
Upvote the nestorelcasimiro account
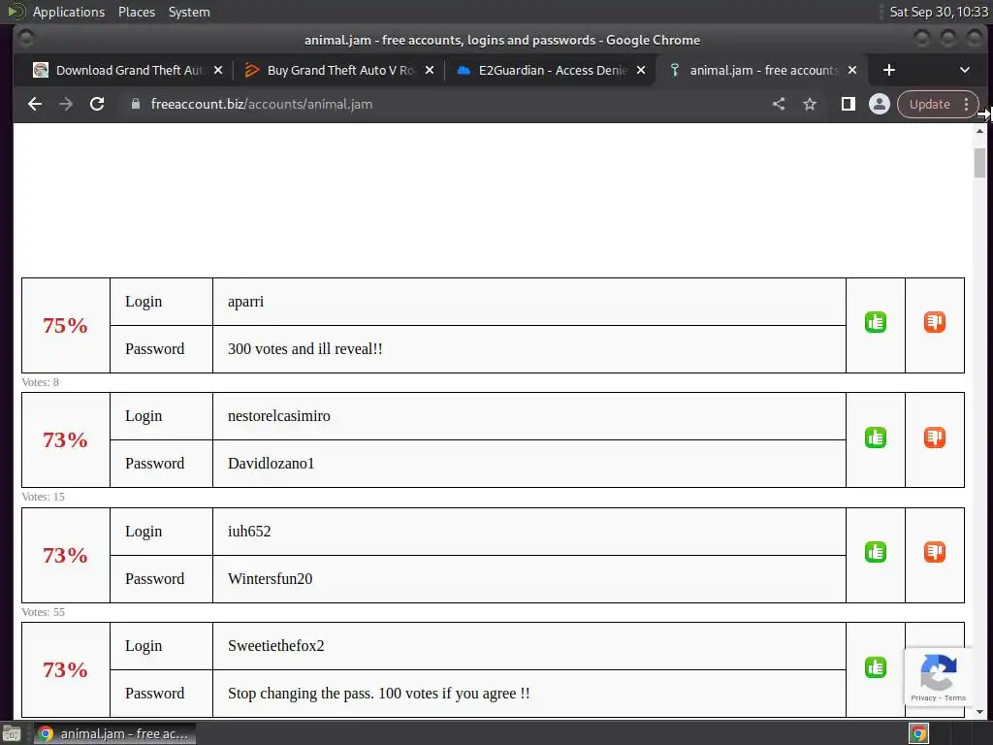[876, 437]
